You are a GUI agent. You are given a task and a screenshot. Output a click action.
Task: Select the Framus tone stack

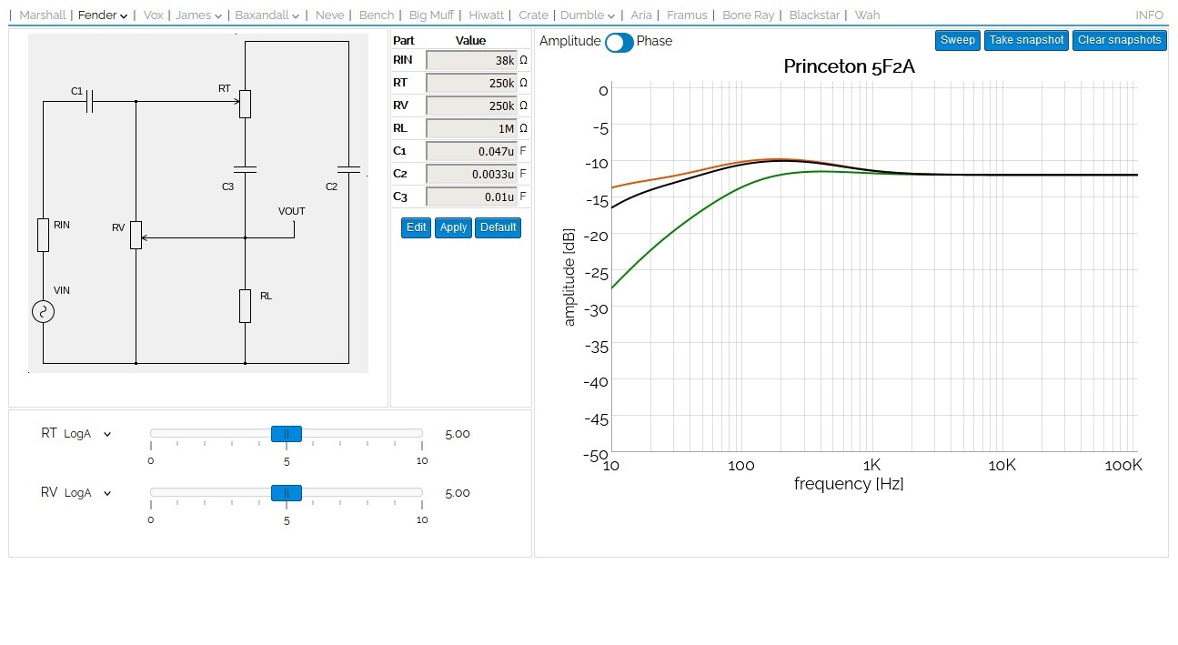(x=687, y=15)
